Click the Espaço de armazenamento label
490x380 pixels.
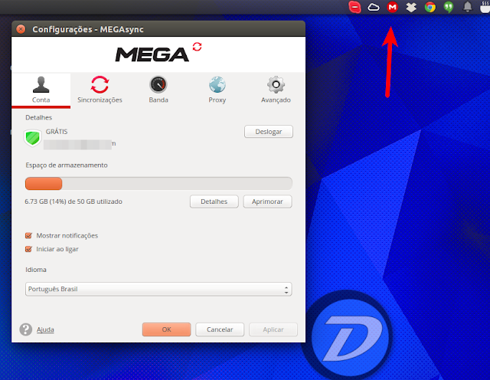[67, 165]
